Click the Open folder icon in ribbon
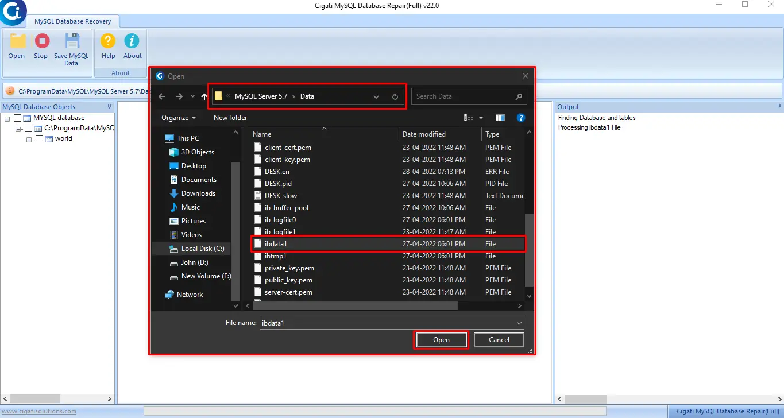 17,41
